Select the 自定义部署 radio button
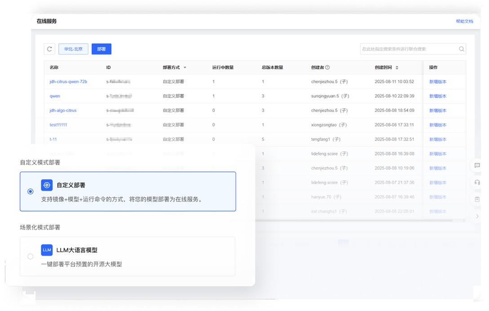This screenshot has height=311, width=489. pyautogui.click(x=30, y=191)
